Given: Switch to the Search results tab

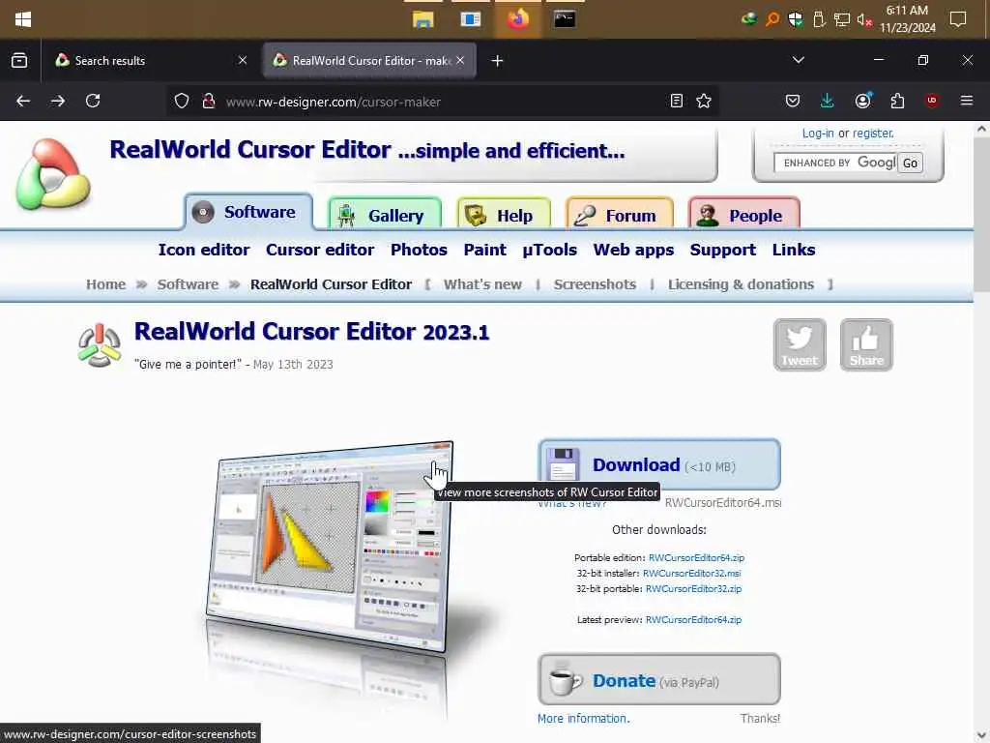Looking at the screenshot, I should pyautogui.click(x=152, y=61).
